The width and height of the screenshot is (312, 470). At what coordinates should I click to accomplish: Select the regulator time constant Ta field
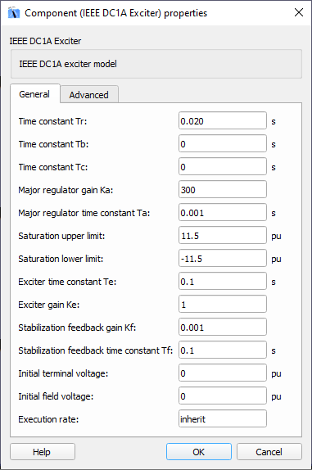223,213
